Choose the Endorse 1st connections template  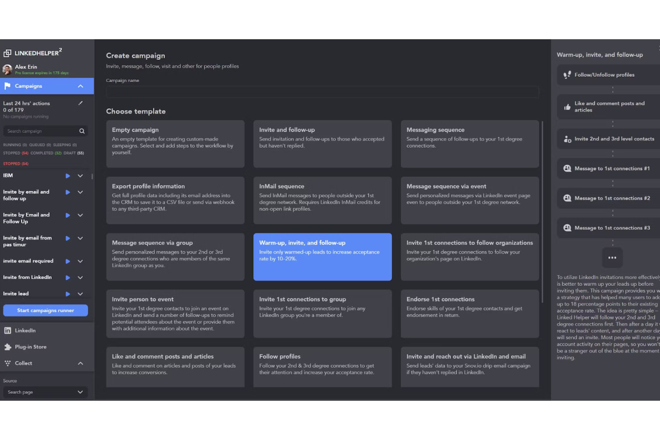point(470,314)
